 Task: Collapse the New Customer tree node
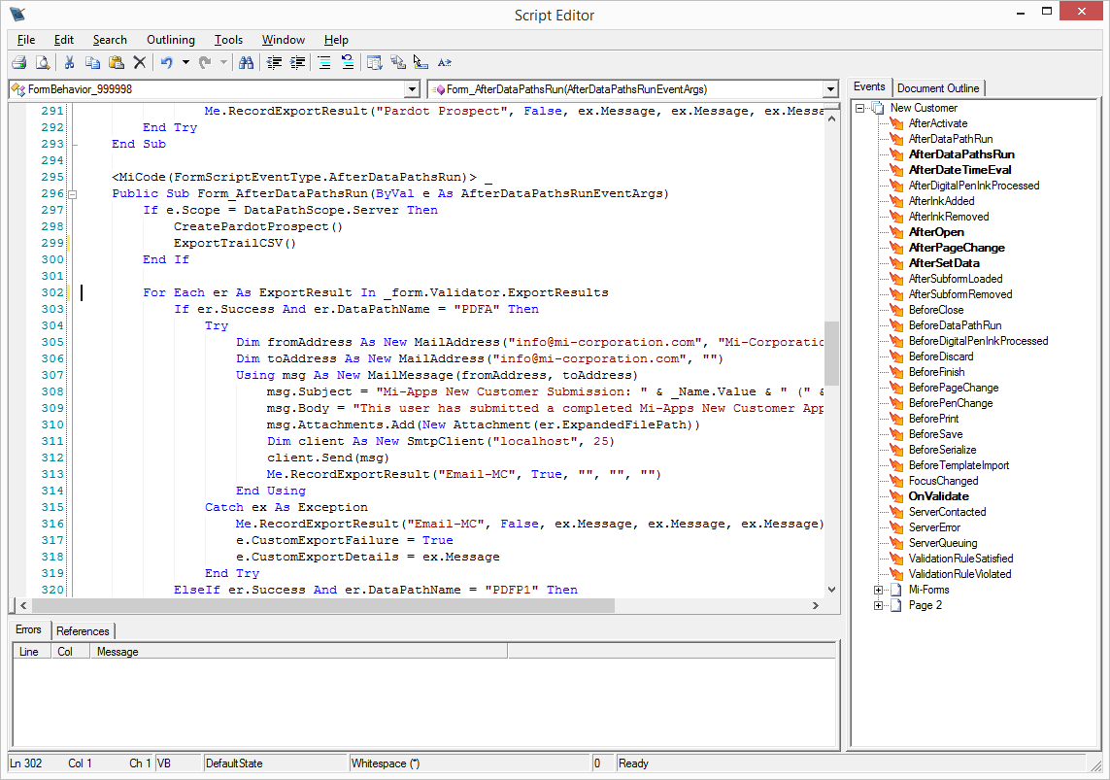pos(860,108)
